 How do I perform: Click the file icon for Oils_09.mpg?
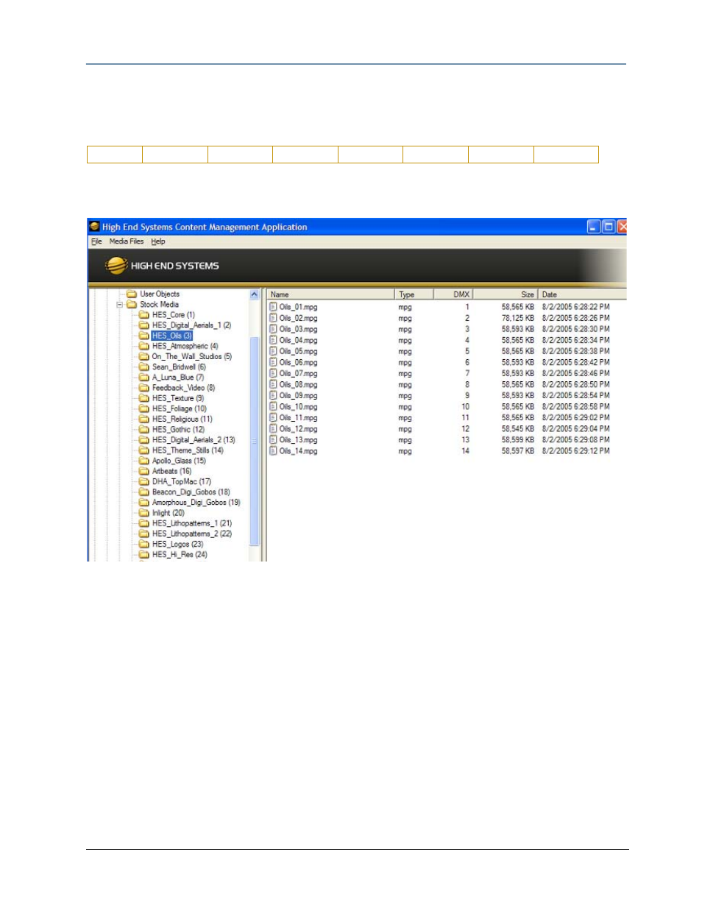(273, 395)
